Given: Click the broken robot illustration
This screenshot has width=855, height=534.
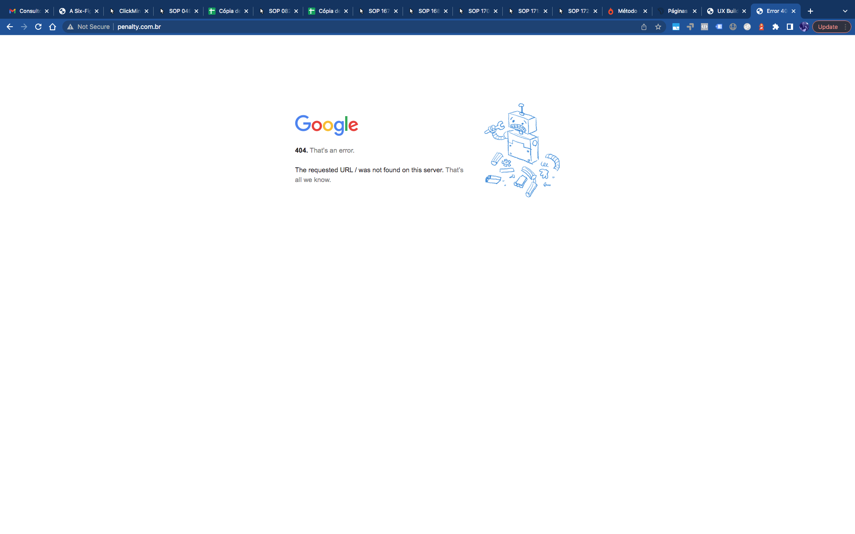Looking at the screenshot, I should 522,150.
